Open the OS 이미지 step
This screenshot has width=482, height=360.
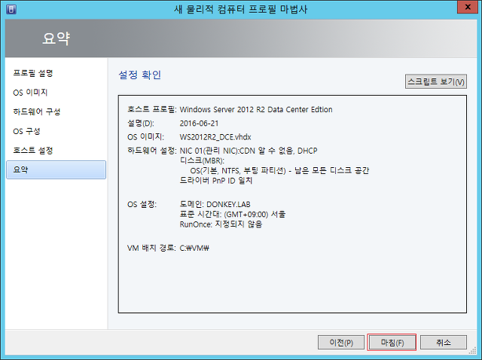[x=30, y=92]
